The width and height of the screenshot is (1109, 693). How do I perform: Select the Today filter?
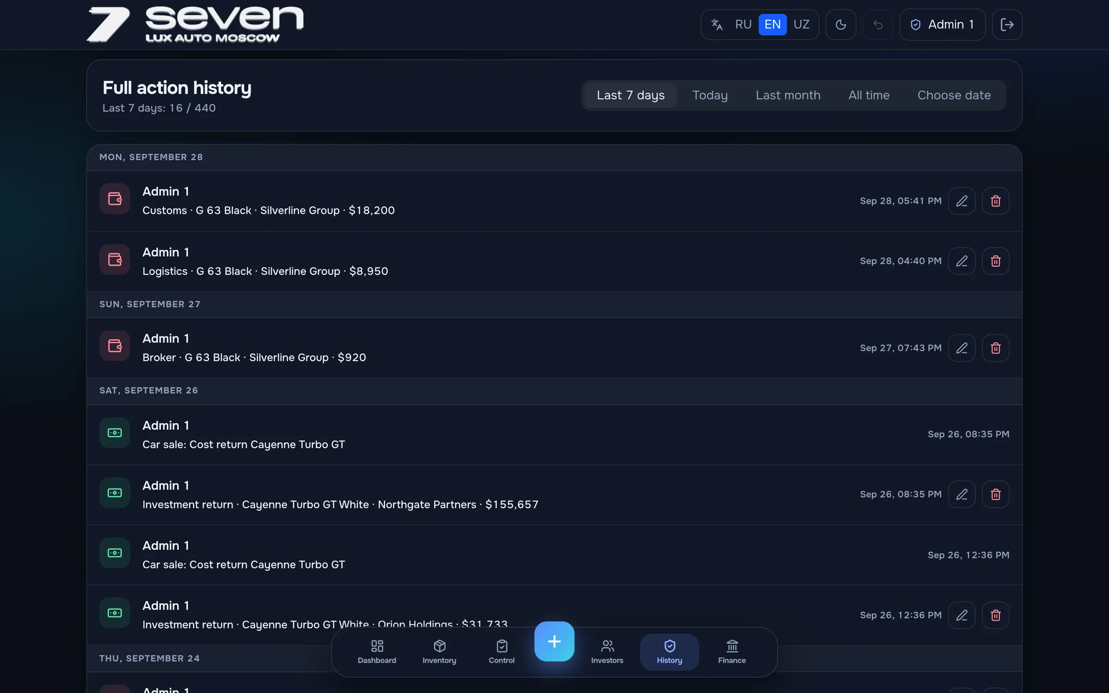710,95
